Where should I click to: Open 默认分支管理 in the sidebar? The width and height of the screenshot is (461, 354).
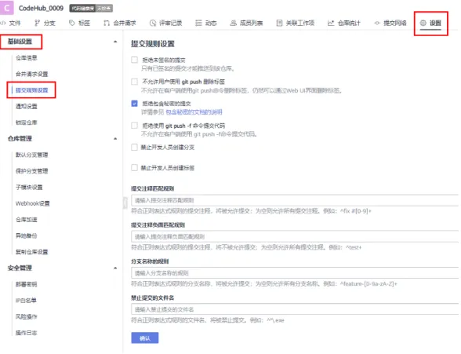[31, 155]
